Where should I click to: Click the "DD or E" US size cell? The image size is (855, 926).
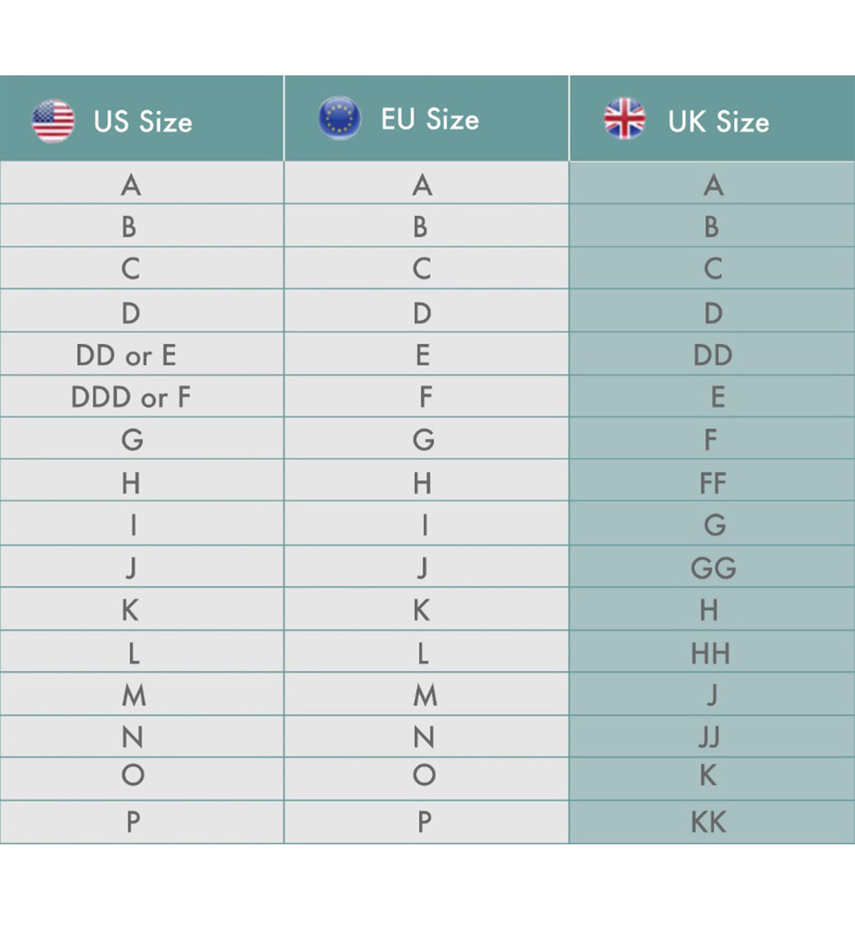click(x=126, y=355)
